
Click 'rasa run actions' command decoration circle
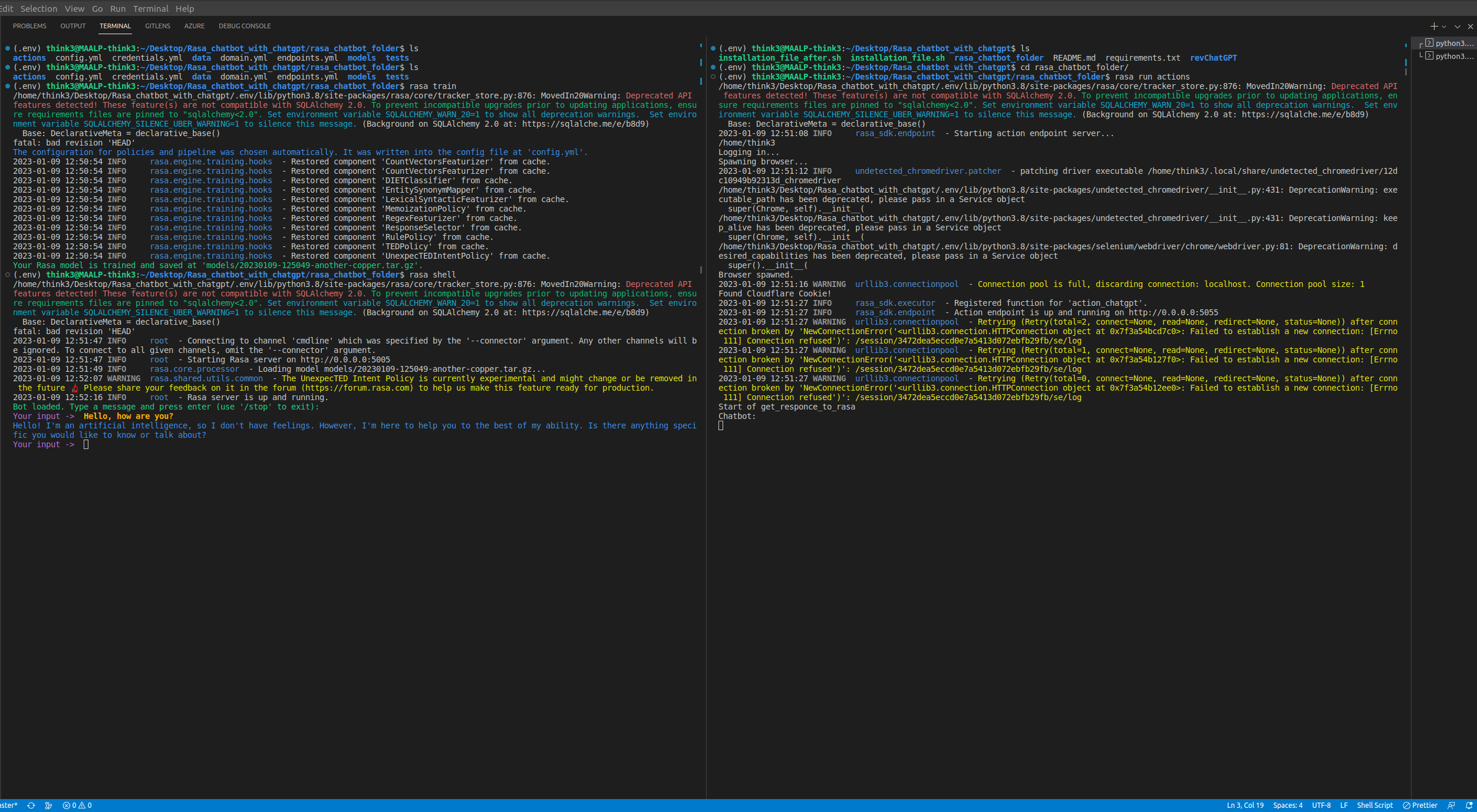(x=713, y=77)
